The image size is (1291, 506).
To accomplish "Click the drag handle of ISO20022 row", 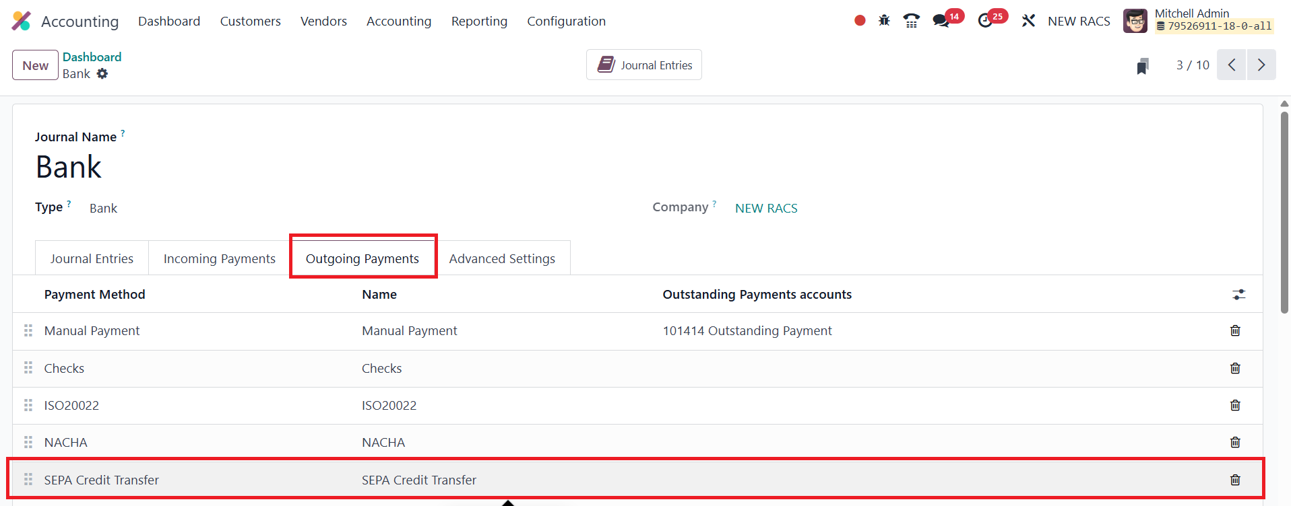I will 28,406.
